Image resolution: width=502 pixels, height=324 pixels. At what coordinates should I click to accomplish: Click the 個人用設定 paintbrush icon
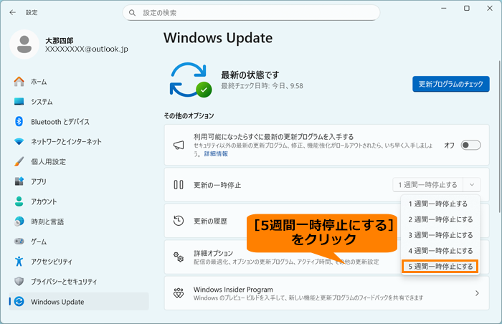click(19, 161)
